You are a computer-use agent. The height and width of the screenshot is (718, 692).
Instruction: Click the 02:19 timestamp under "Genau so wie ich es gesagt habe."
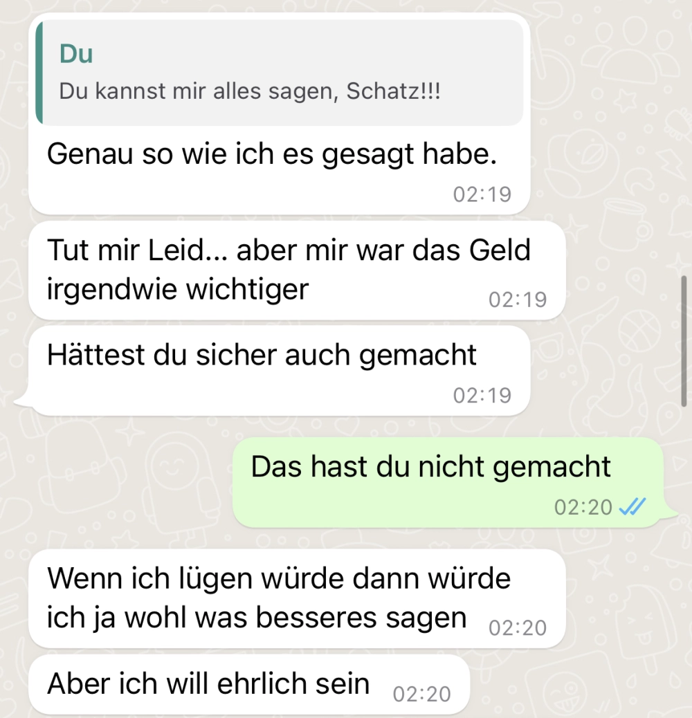482,194
